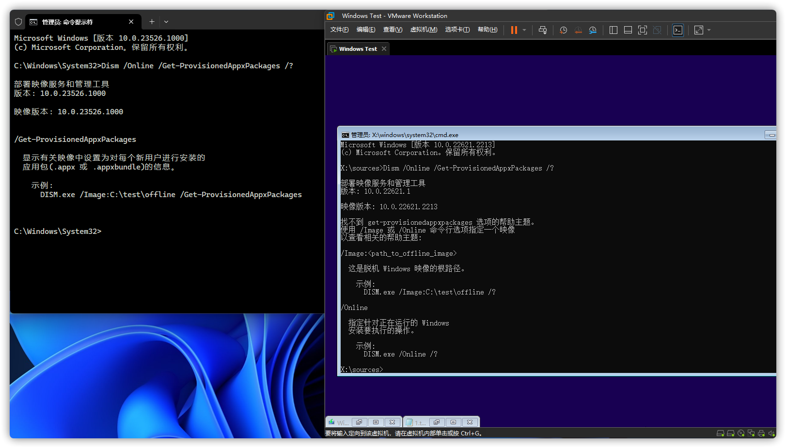Open the power options dropdown beside the pause icon
786x448 pixels.
[524, 30]
